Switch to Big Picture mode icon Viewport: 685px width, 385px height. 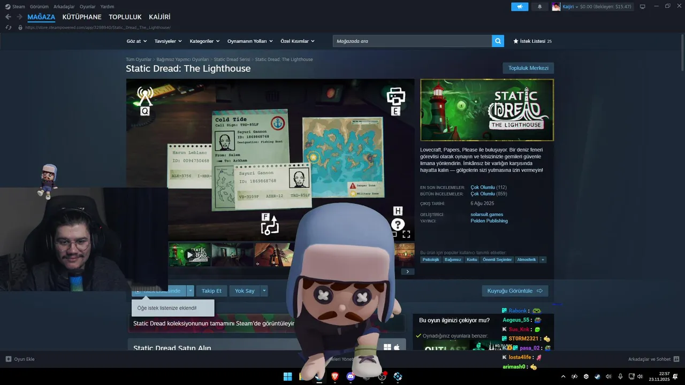point(643,6)
